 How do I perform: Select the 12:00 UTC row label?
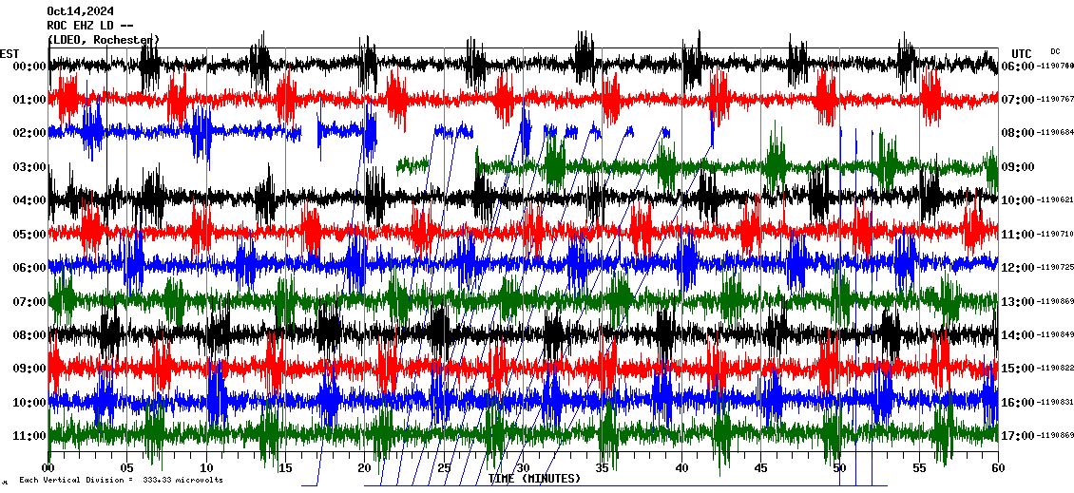(1016, 268)
